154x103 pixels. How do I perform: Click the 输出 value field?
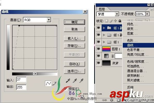(21, 87)
